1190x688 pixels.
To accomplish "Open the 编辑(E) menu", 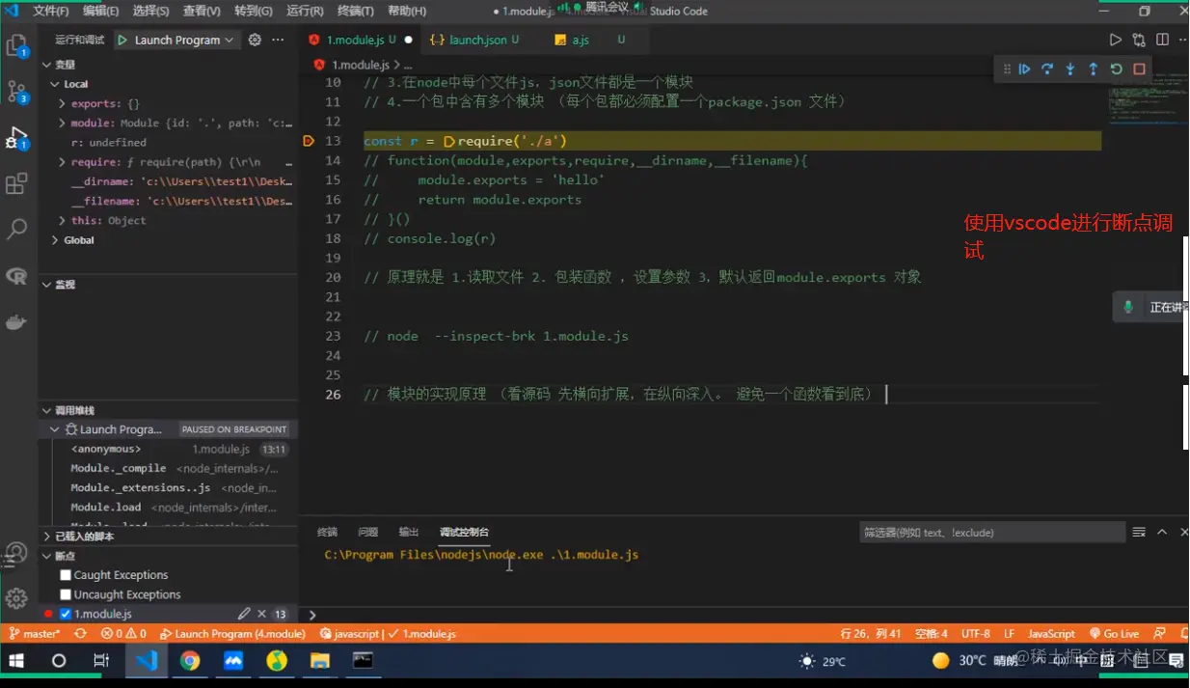I will click(x=101, y=12).
